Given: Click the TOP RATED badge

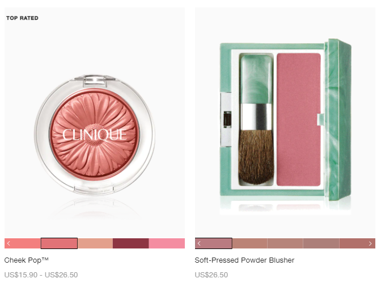Looking at the screenshot, I should pyautogui.click(x=22, y=18).
